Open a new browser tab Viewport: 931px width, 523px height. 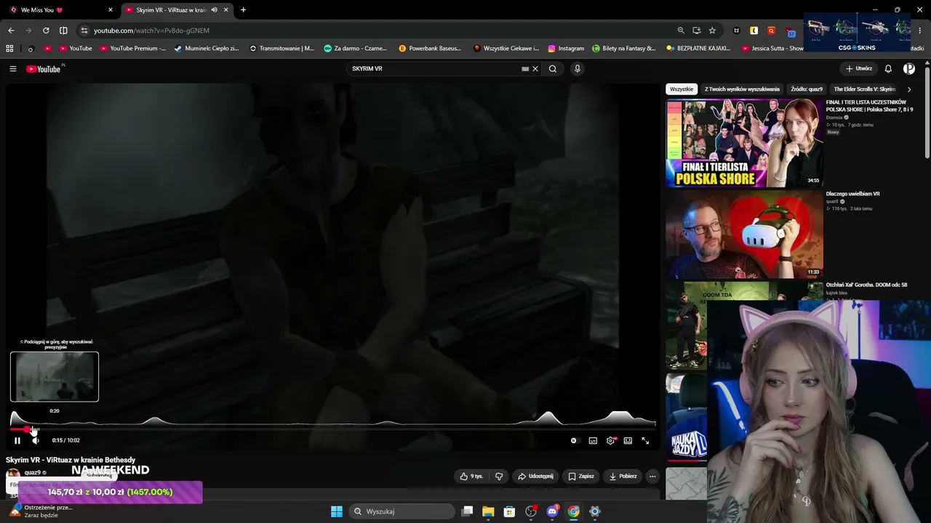pyautogui.click(x=243, y=10)
